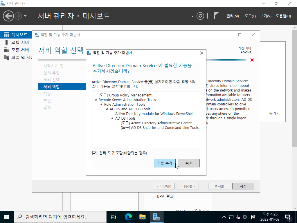Open the 관리(M) menu
Viewport: 297px width, 223px height.
233,16
